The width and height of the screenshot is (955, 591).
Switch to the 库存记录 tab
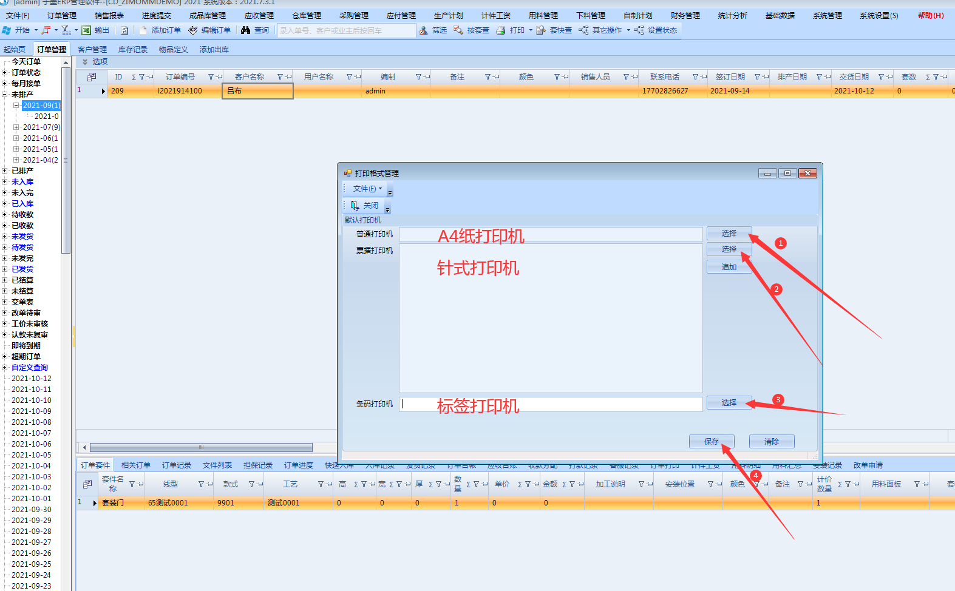[132, 50]
